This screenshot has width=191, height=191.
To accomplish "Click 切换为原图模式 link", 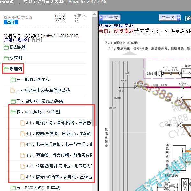I will [x=116, y=25].
